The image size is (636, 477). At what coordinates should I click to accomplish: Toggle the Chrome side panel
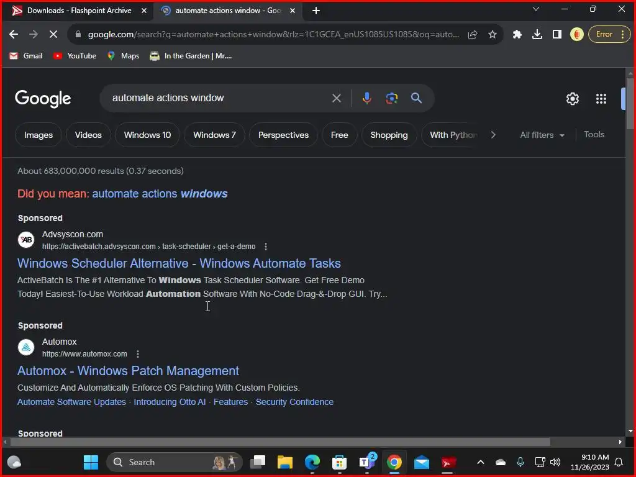point(557,35)
